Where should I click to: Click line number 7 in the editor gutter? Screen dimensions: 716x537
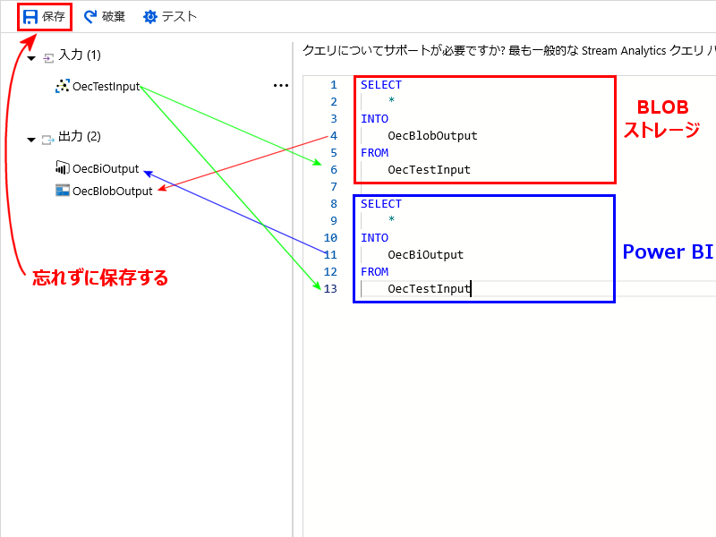pos(334,187)
